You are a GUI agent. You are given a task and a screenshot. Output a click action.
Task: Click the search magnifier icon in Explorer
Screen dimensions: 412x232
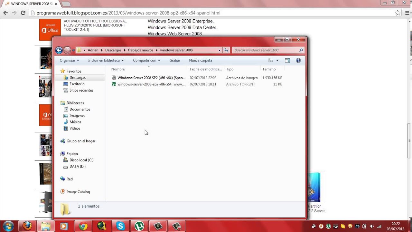[301, 50]
